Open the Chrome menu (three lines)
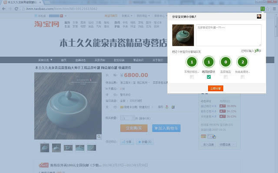 tap(274, 9)
